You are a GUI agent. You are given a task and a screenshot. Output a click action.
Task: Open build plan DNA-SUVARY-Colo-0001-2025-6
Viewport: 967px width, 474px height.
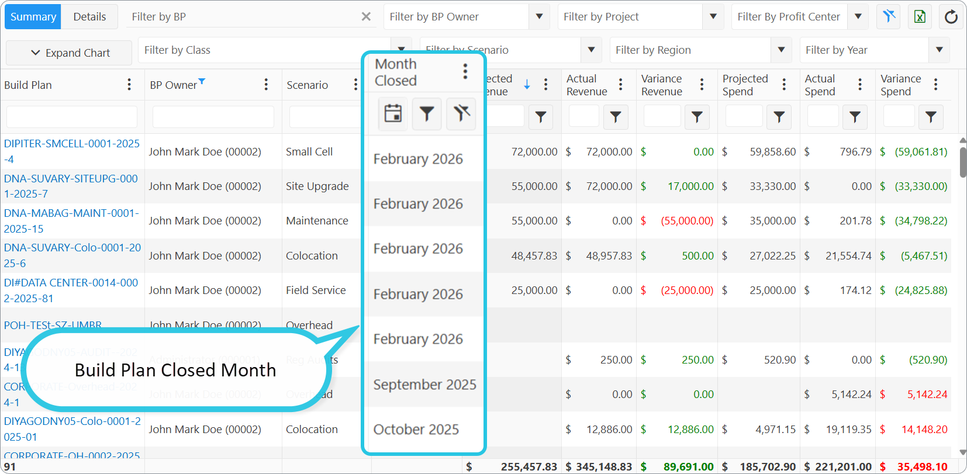(x=72, y=255)
